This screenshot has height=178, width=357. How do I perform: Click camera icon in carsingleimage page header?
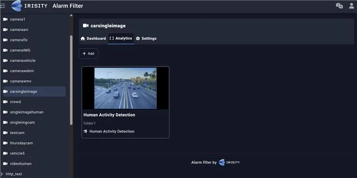86,26
